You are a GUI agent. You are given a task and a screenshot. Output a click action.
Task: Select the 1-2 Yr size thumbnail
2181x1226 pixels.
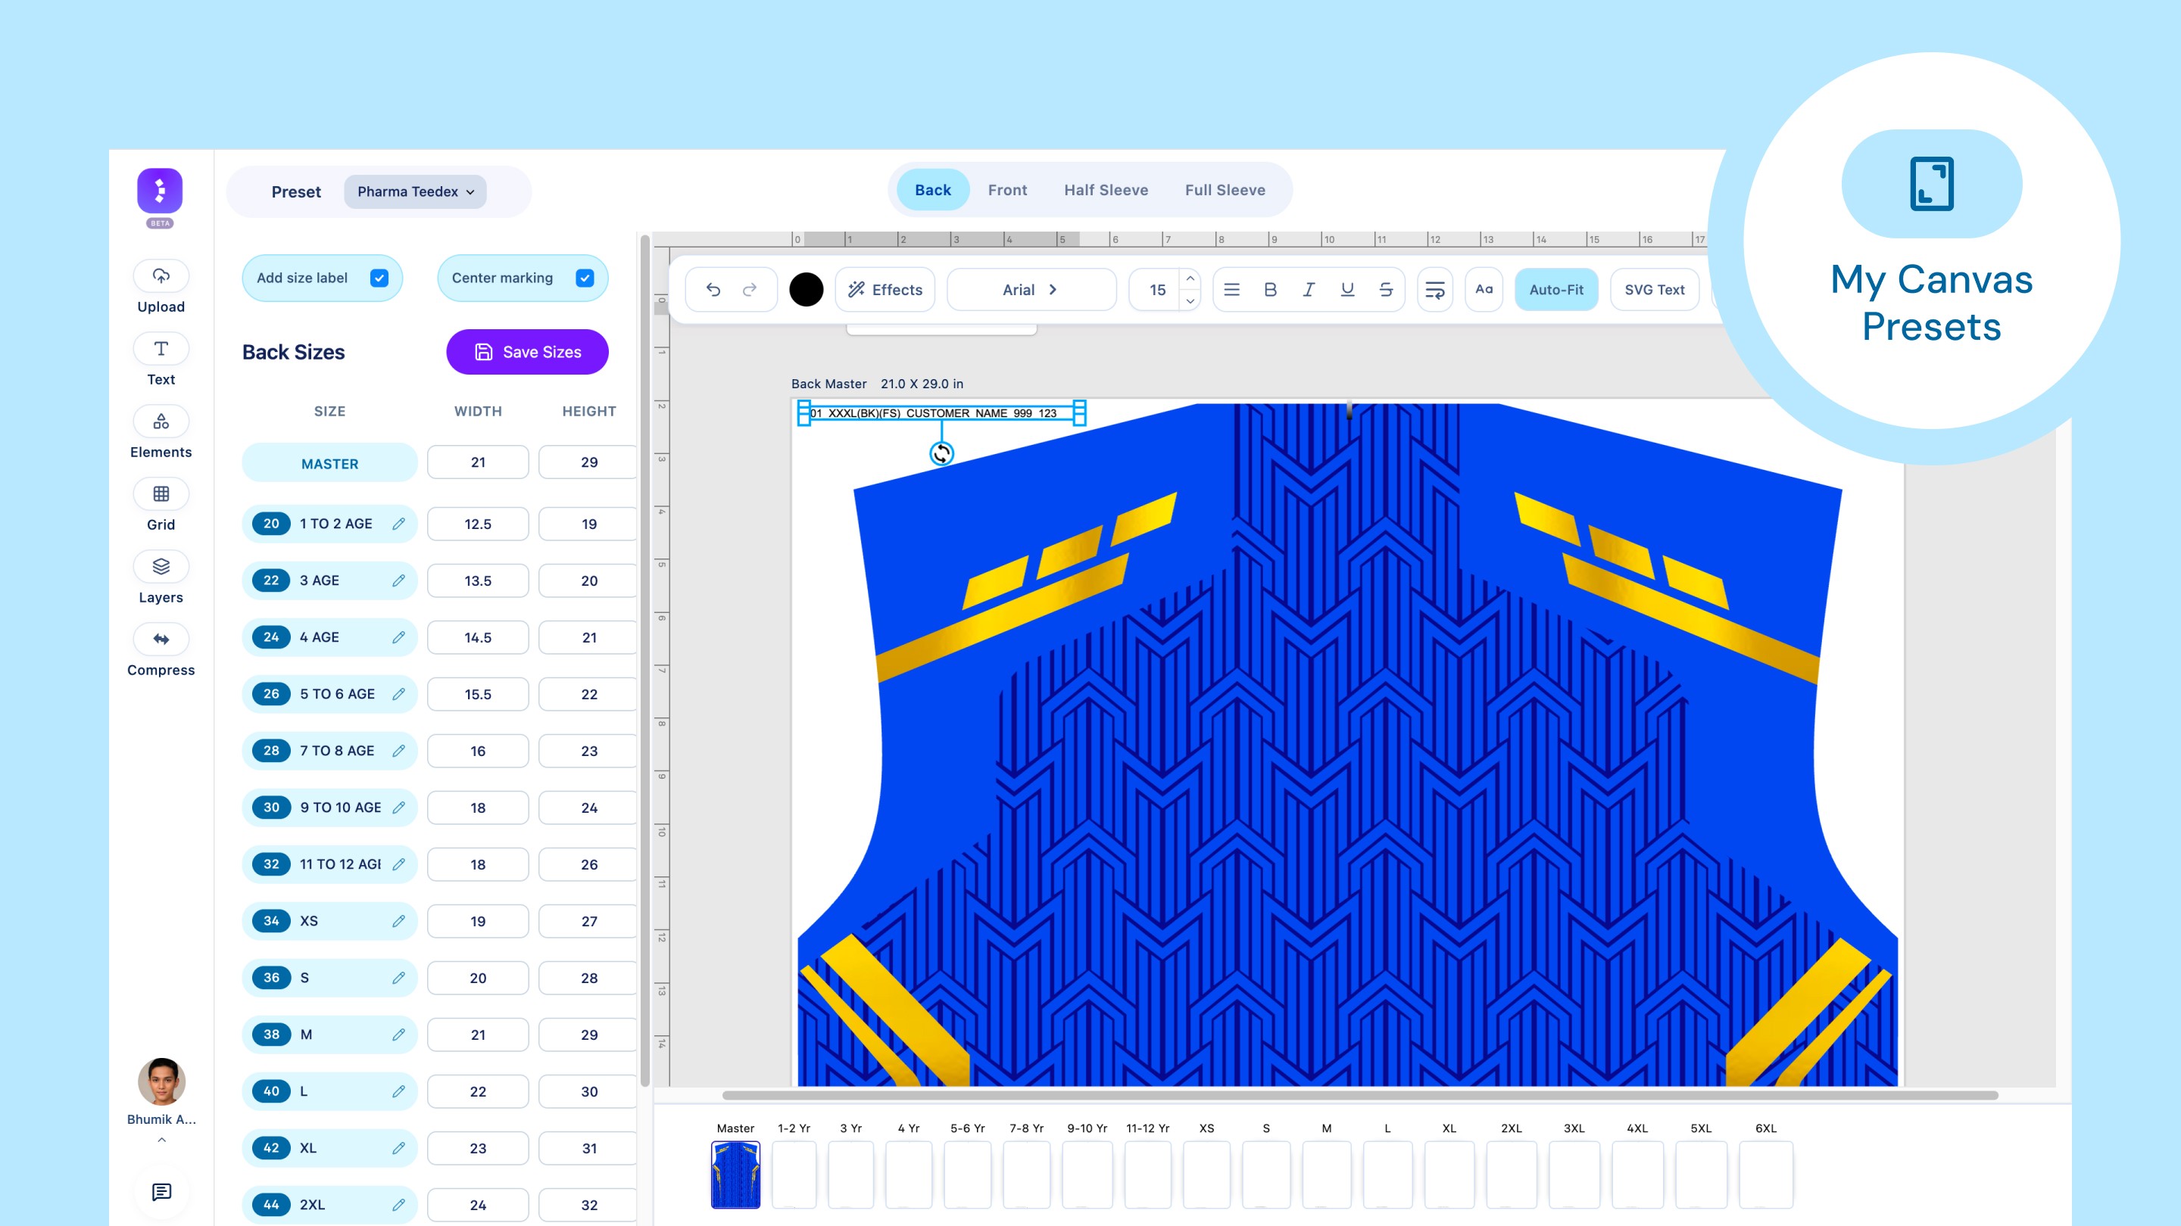[x=794, y=1175]
